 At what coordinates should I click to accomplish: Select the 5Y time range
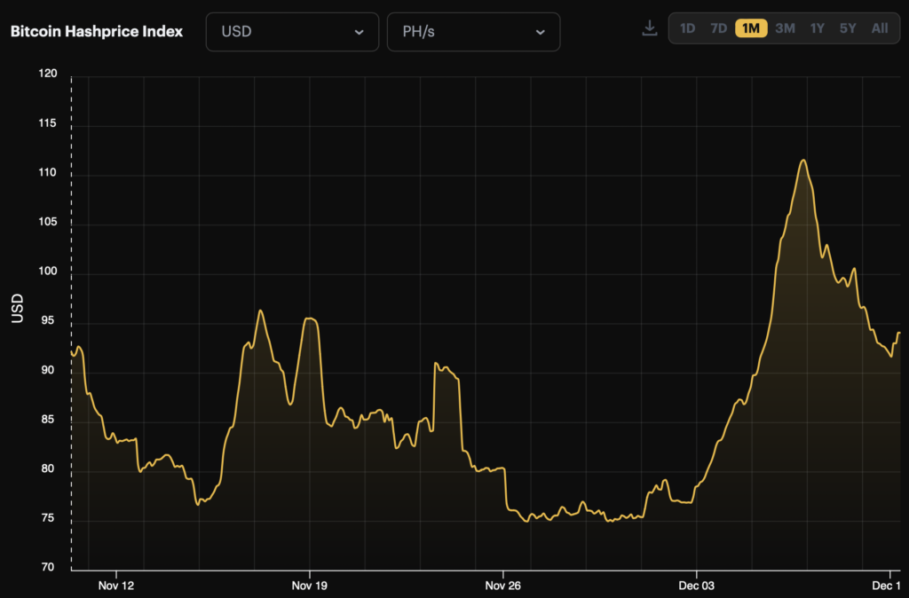[848, 28]
